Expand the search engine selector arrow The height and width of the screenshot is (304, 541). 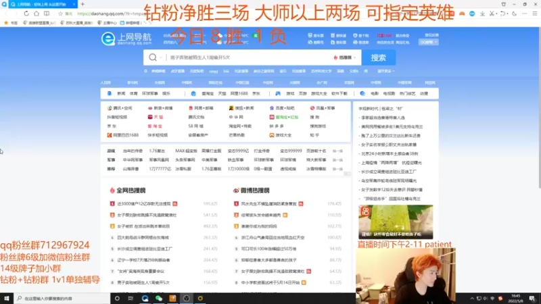coord(161,57)
